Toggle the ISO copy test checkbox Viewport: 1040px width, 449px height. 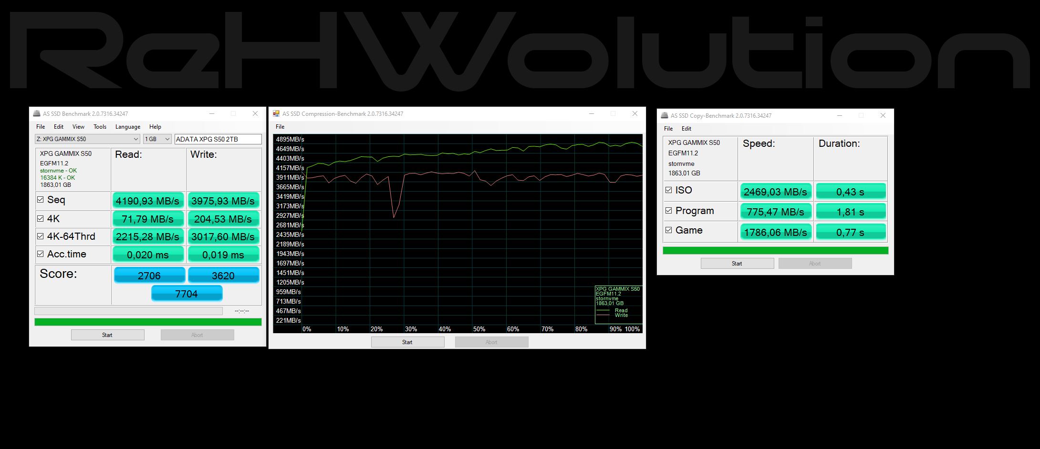pyautogui.click(x=669, y=190)
